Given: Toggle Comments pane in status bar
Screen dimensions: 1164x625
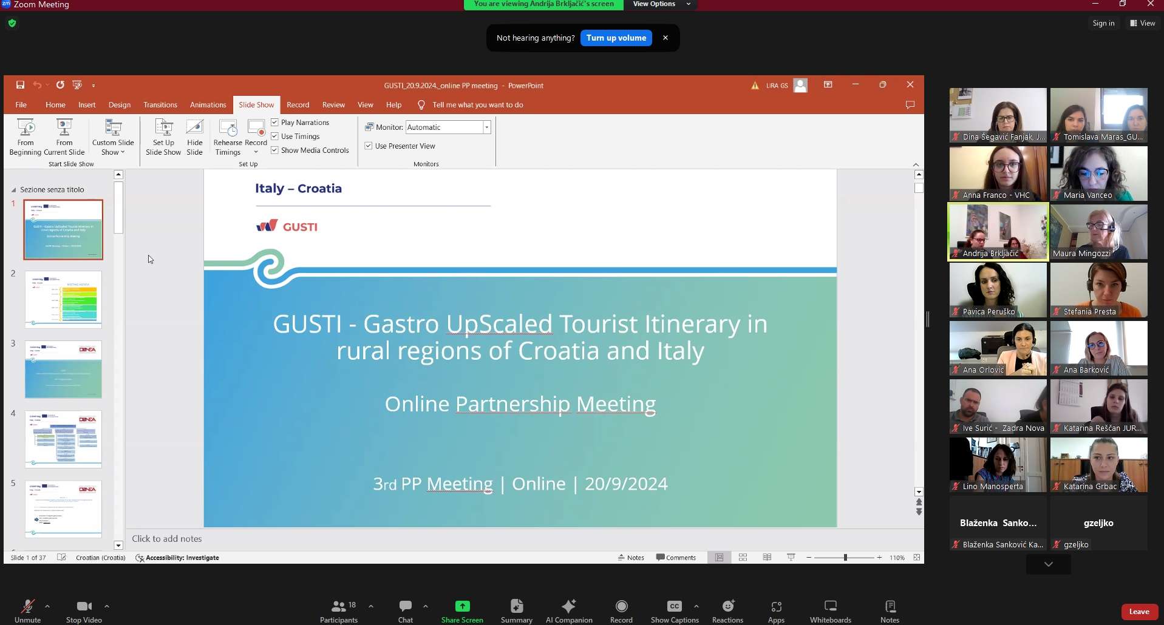Looking at the screenshot, I should click(x=676, y=557).
